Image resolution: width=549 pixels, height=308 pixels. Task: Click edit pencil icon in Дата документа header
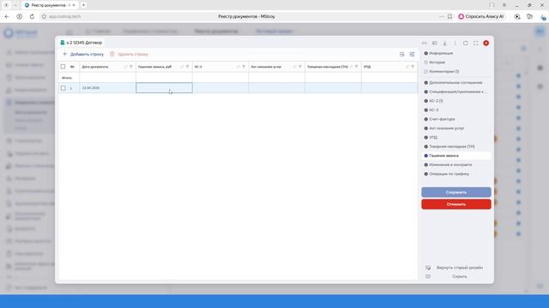[x=125, y=67]
